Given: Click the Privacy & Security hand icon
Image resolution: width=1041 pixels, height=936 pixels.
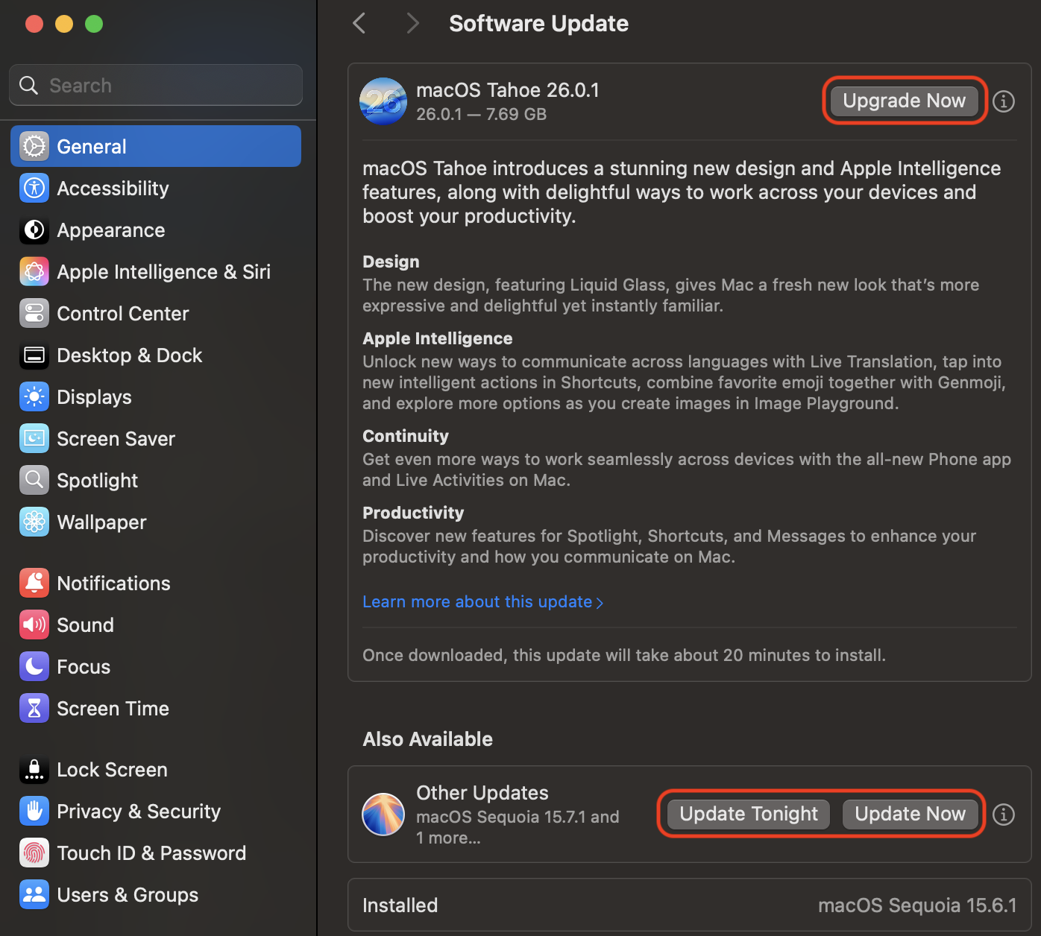Looking at the screenshot, I should coord(34,811).
